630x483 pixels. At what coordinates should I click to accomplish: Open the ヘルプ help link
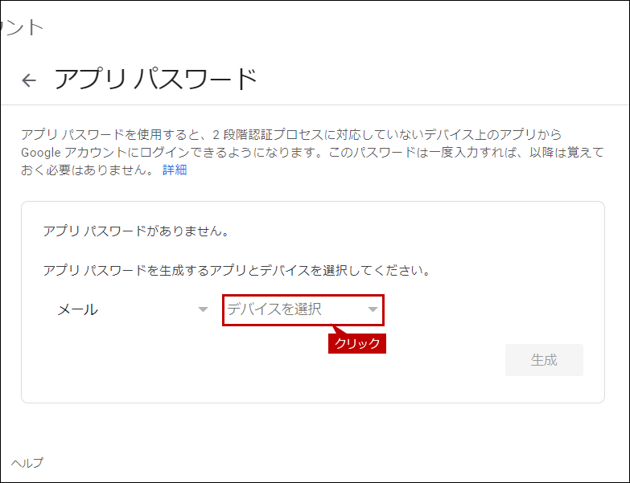(27, 463)
